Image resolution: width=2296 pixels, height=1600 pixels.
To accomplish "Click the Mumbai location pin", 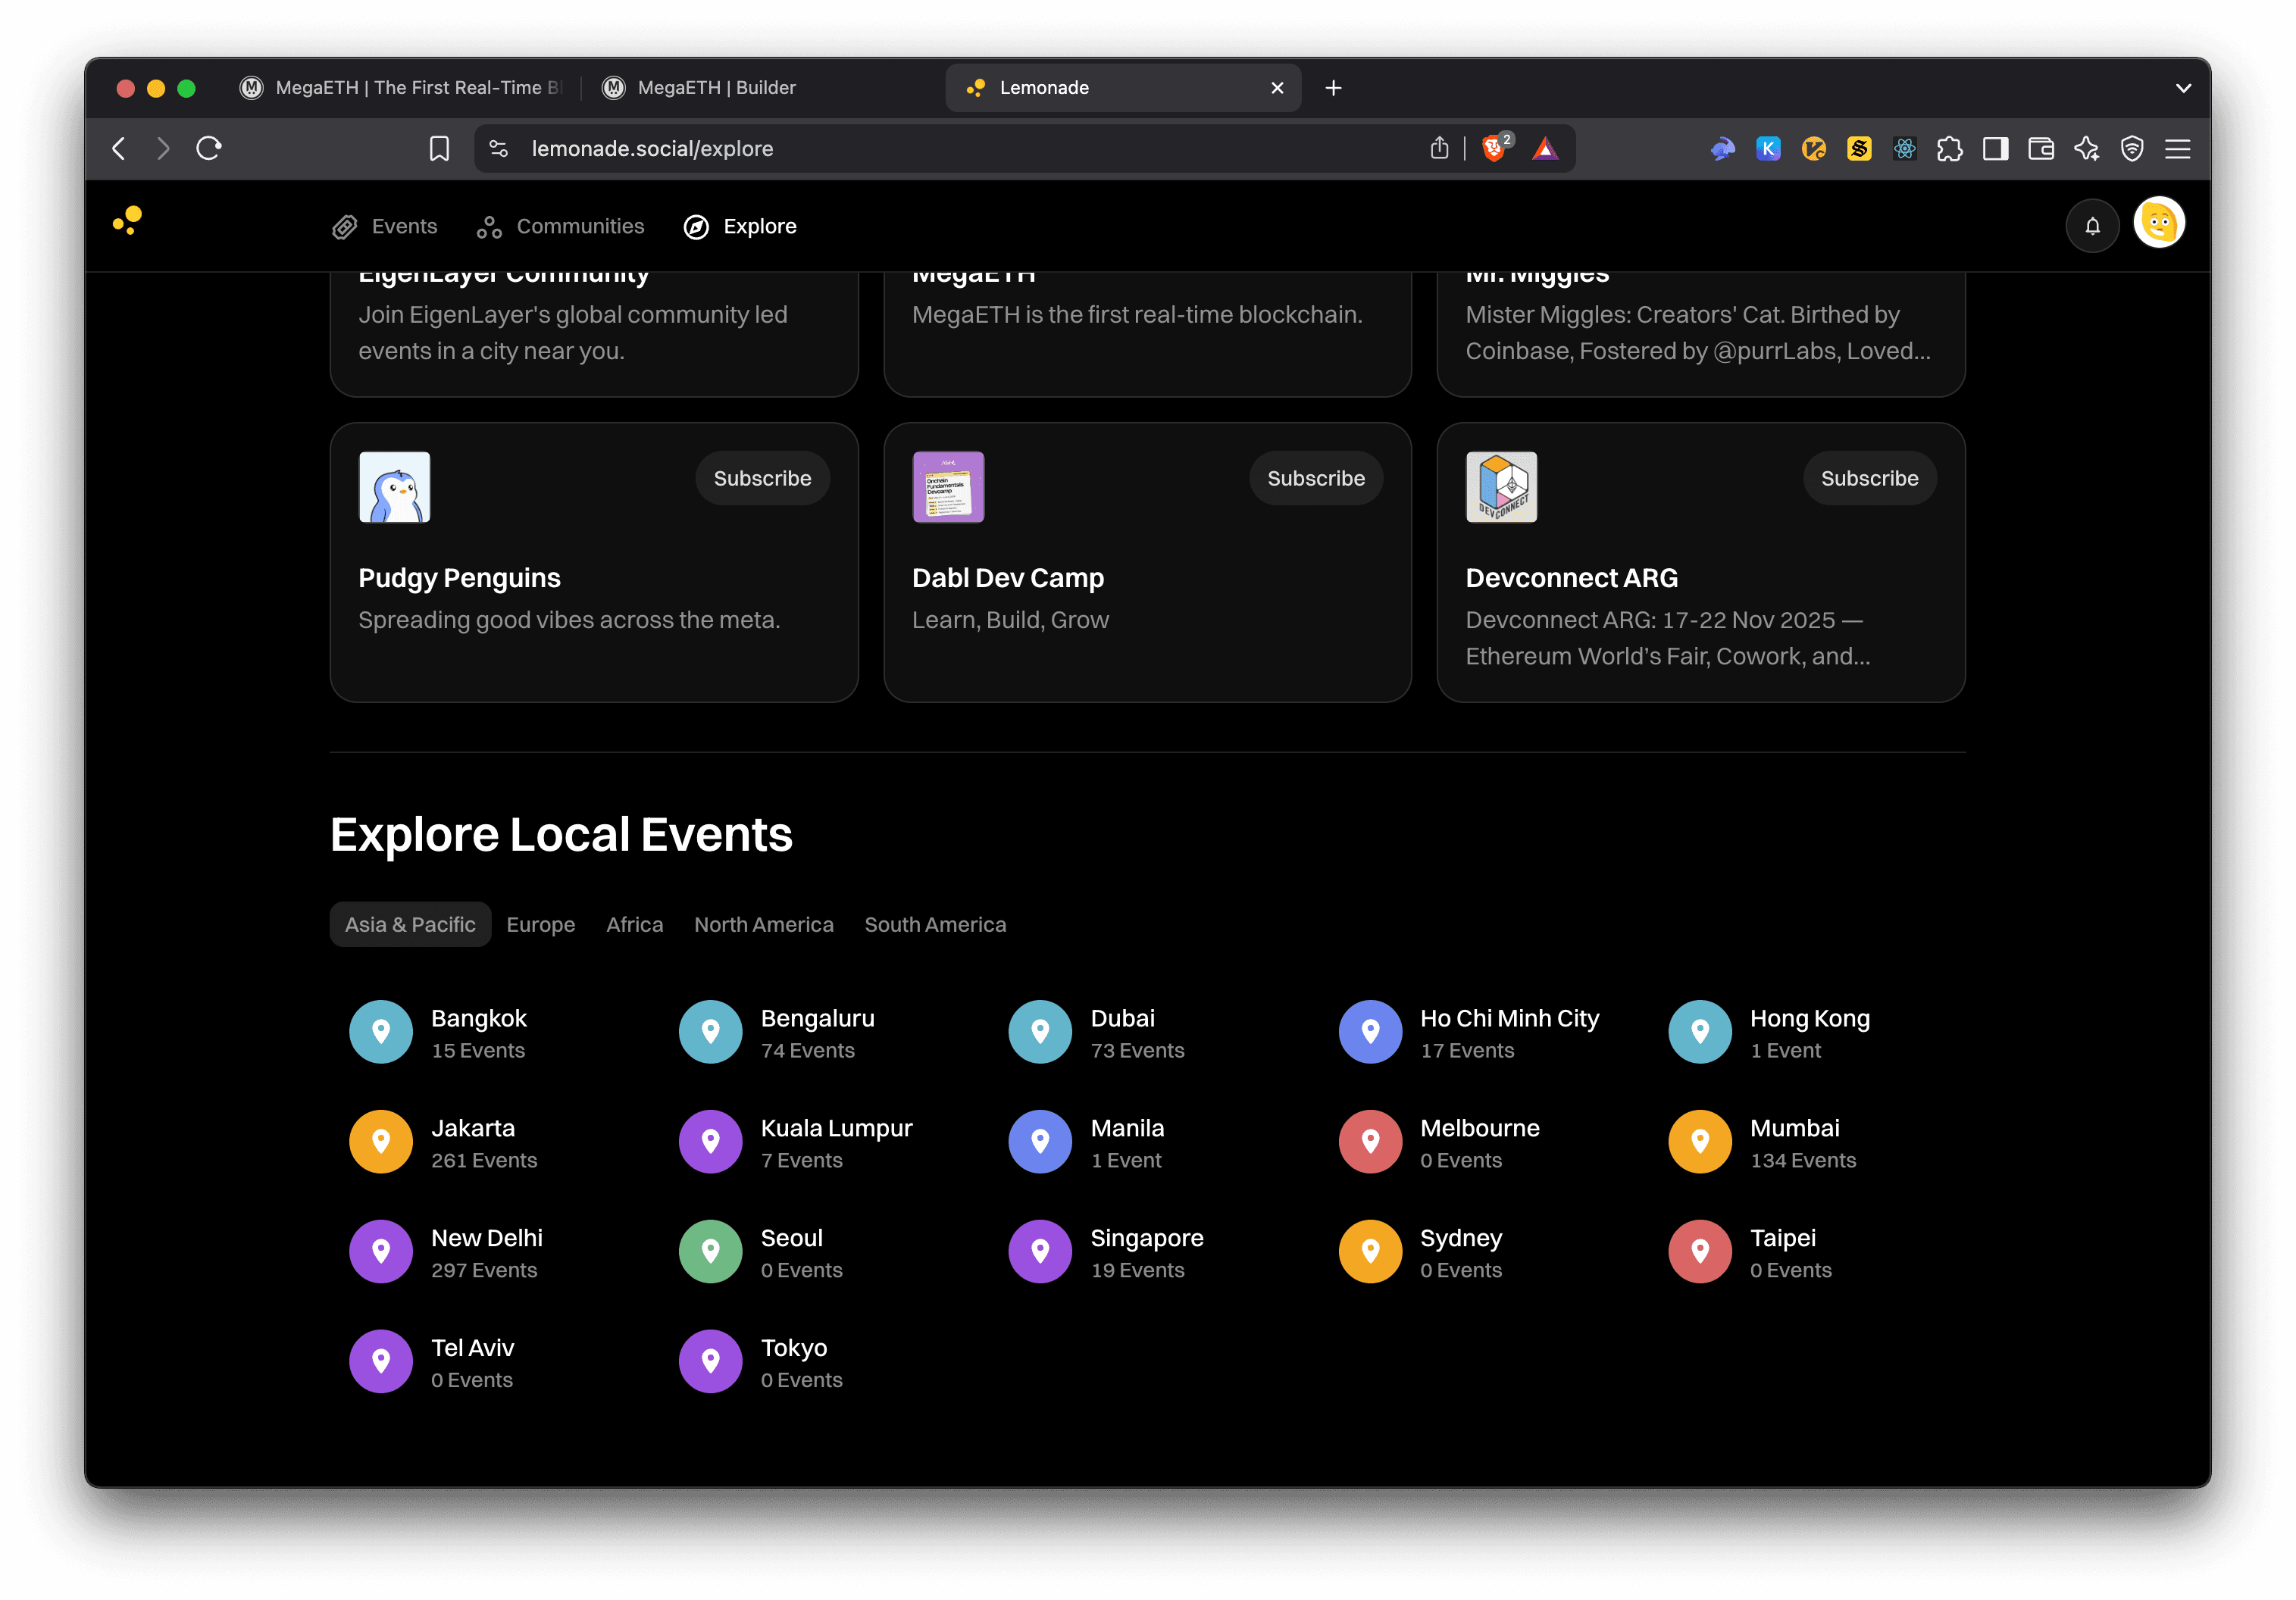I will (1700, 1142).
